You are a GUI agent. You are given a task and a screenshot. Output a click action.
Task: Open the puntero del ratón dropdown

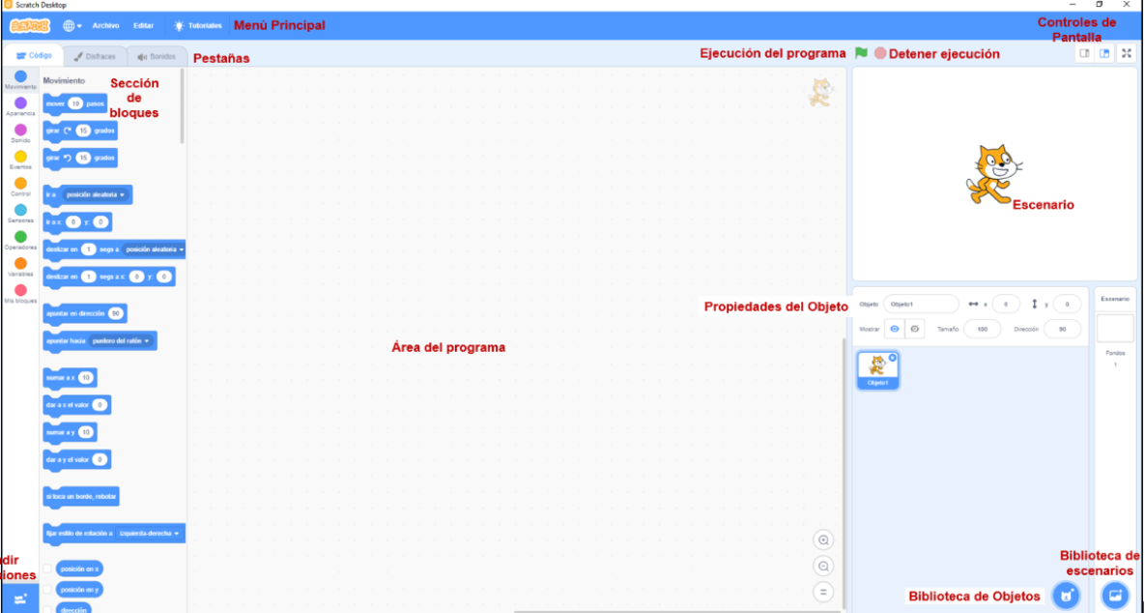click(x=121, y=341)
